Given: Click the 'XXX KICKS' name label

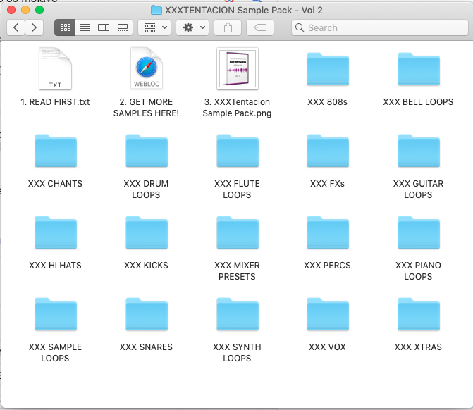Looking at the screenshot, I should click(146, 266).
